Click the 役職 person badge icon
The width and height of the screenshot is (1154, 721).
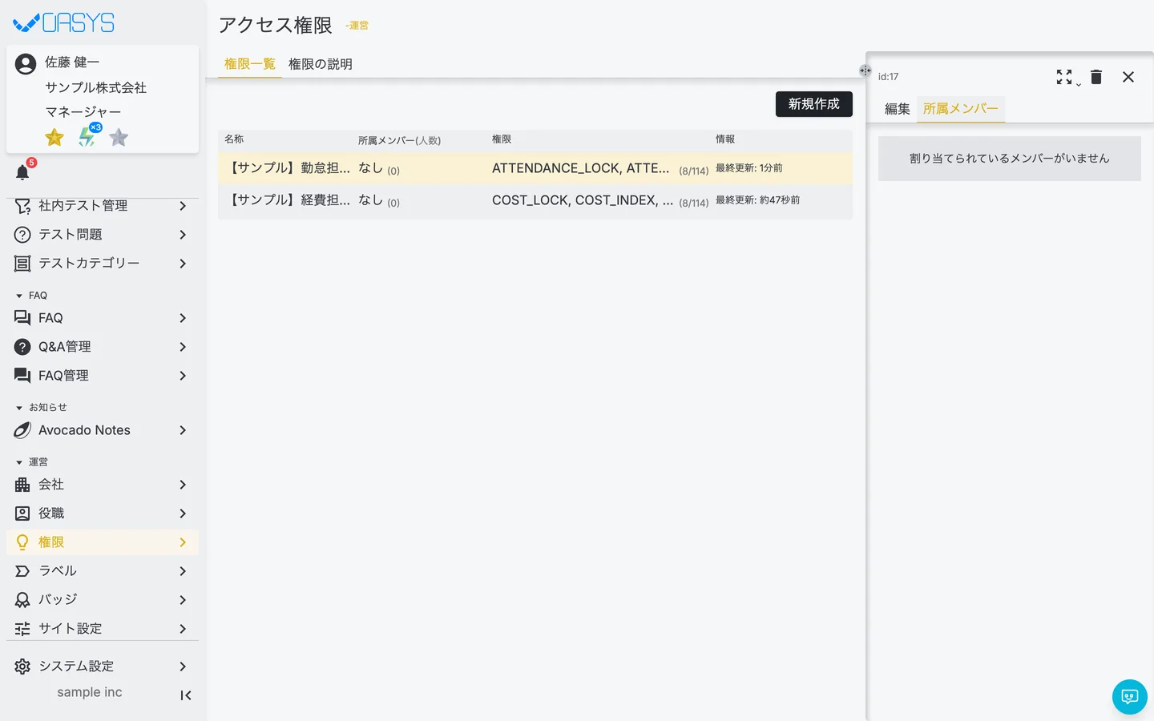[x=22, y=514]
